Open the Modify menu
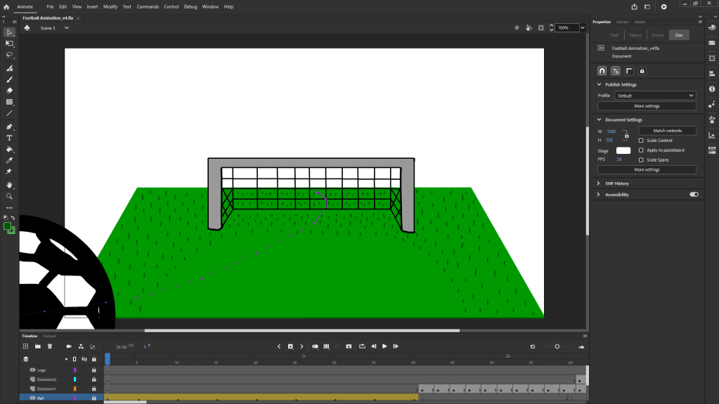 click(x=110, y=6)
